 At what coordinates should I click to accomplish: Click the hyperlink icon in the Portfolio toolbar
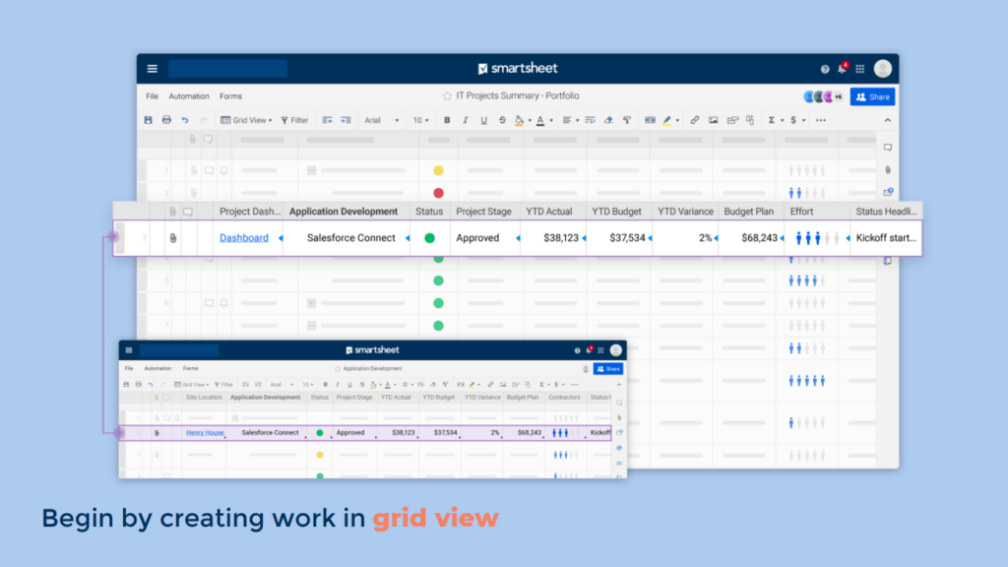[694, 120]
